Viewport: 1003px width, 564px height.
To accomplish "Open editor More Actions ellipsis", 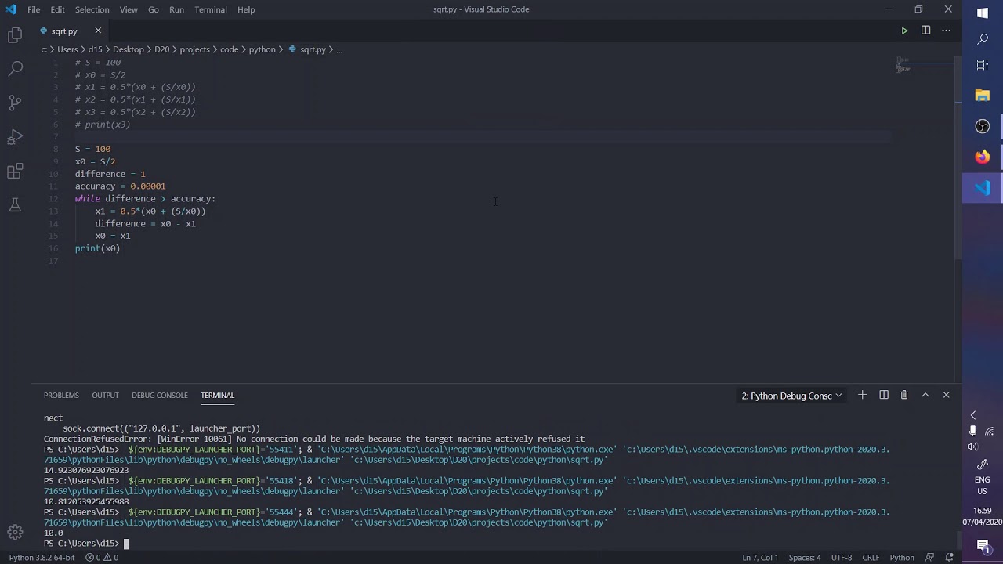I will [947, 31].
